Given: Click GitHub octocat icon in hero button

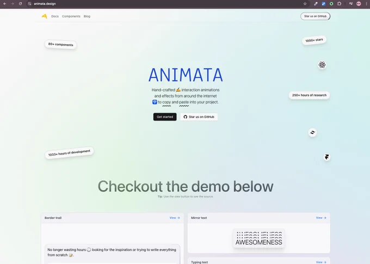Looking at the screenshot, I should coord(185,116).
